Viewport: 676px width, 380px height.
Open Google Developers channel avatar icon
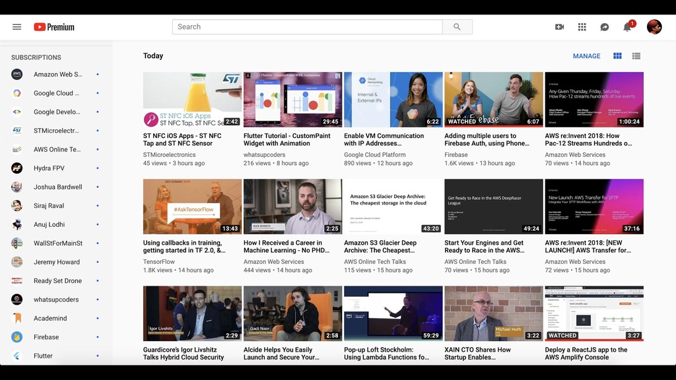point(17,111)
